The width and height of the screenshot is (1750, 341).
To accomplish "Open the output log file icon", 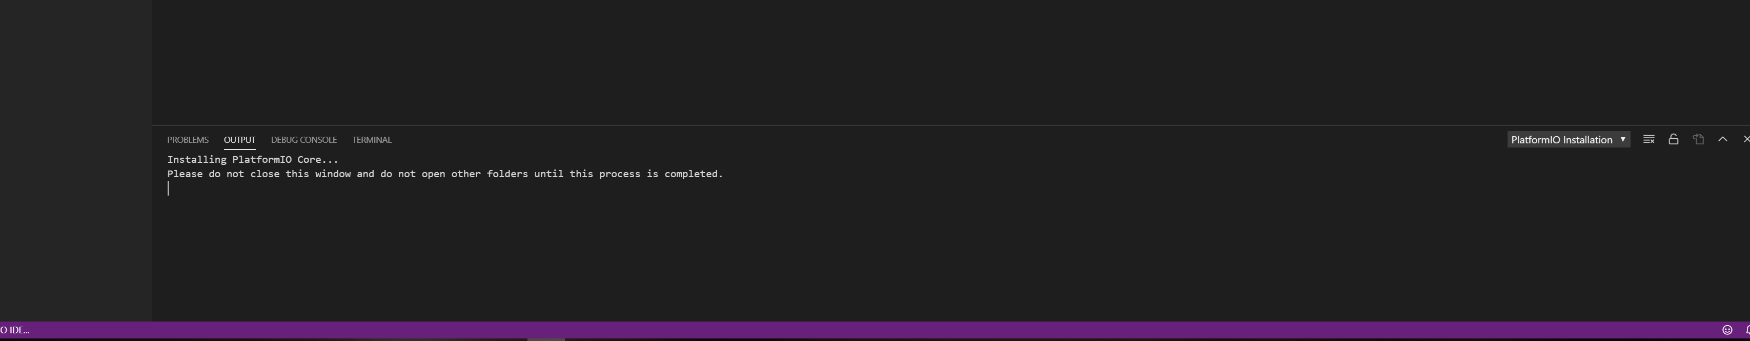I will (x=1698, y=140).
